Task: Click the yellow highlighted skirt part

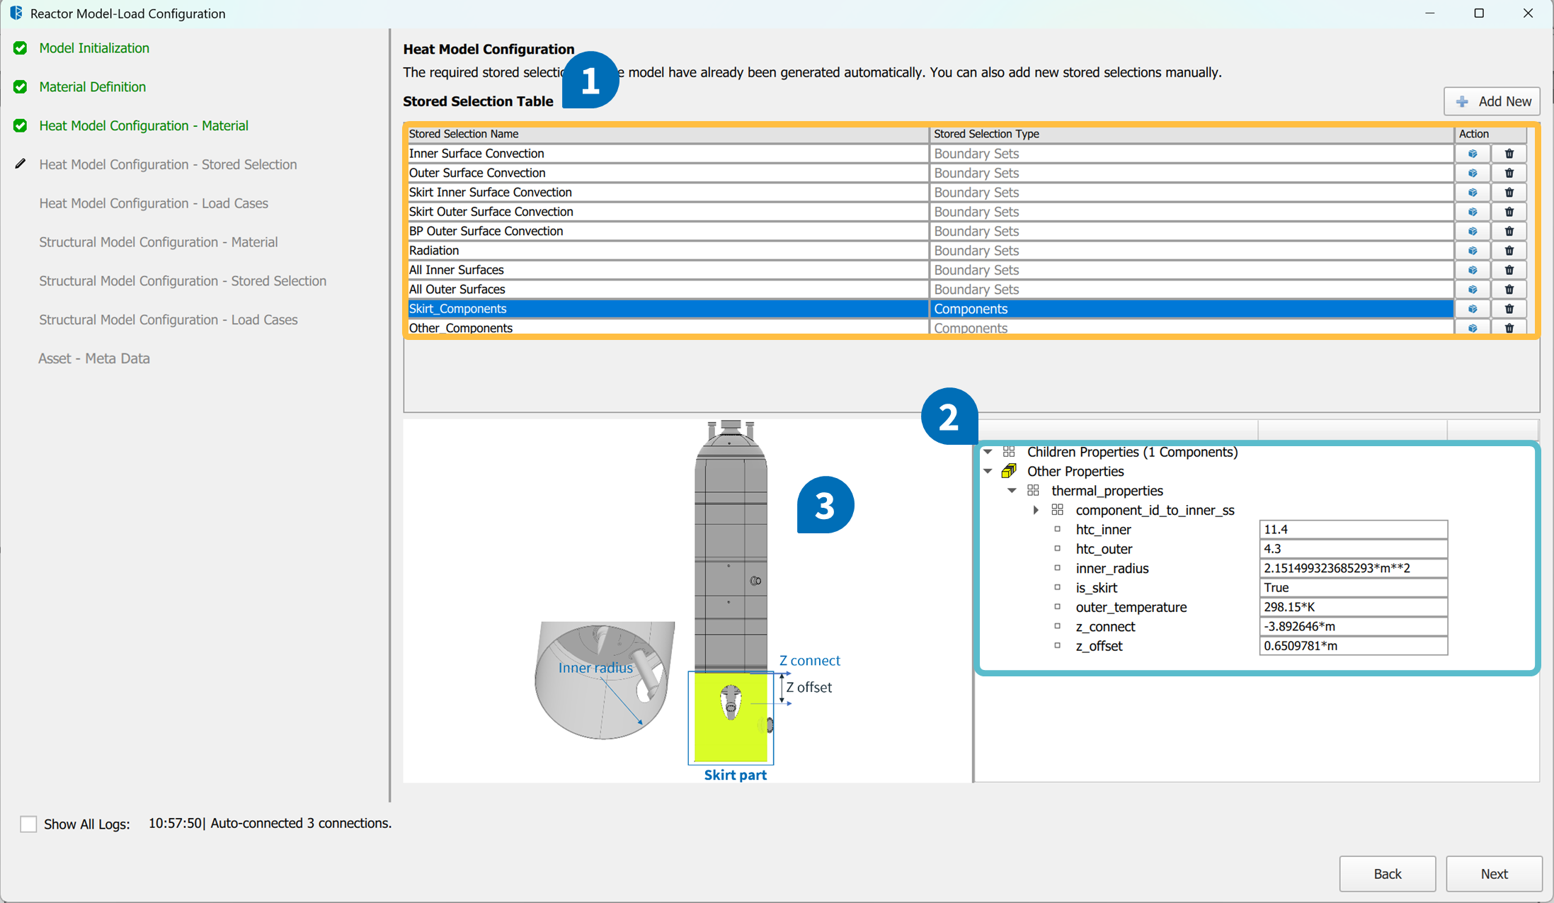Action: [x=729, y=740]
